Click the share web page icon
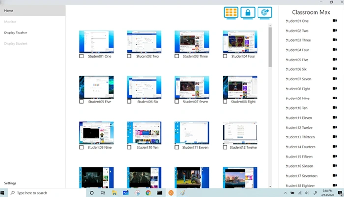The image size is (344, 197). [265, 13]
